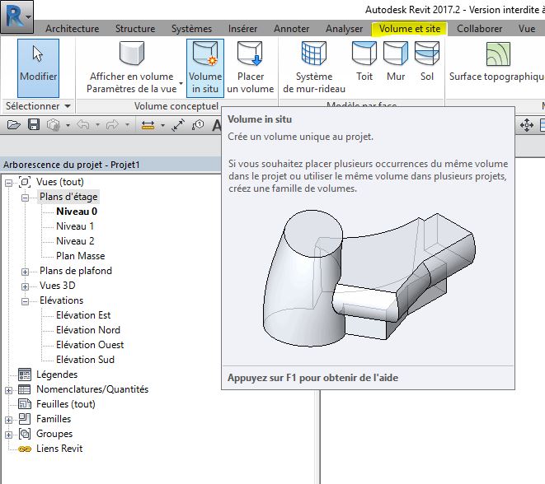The width and height of the screenshot is (545, 484).
Task: Open the Niveau 2 floor plan
Action: coord(75,241)
